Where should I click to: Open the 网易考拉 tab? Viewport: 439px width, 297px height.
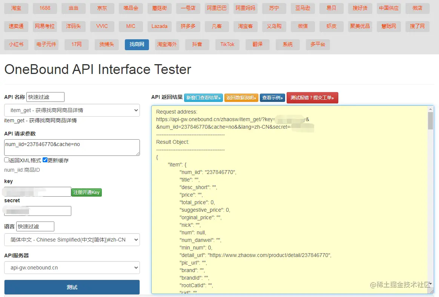click(45, 26)
